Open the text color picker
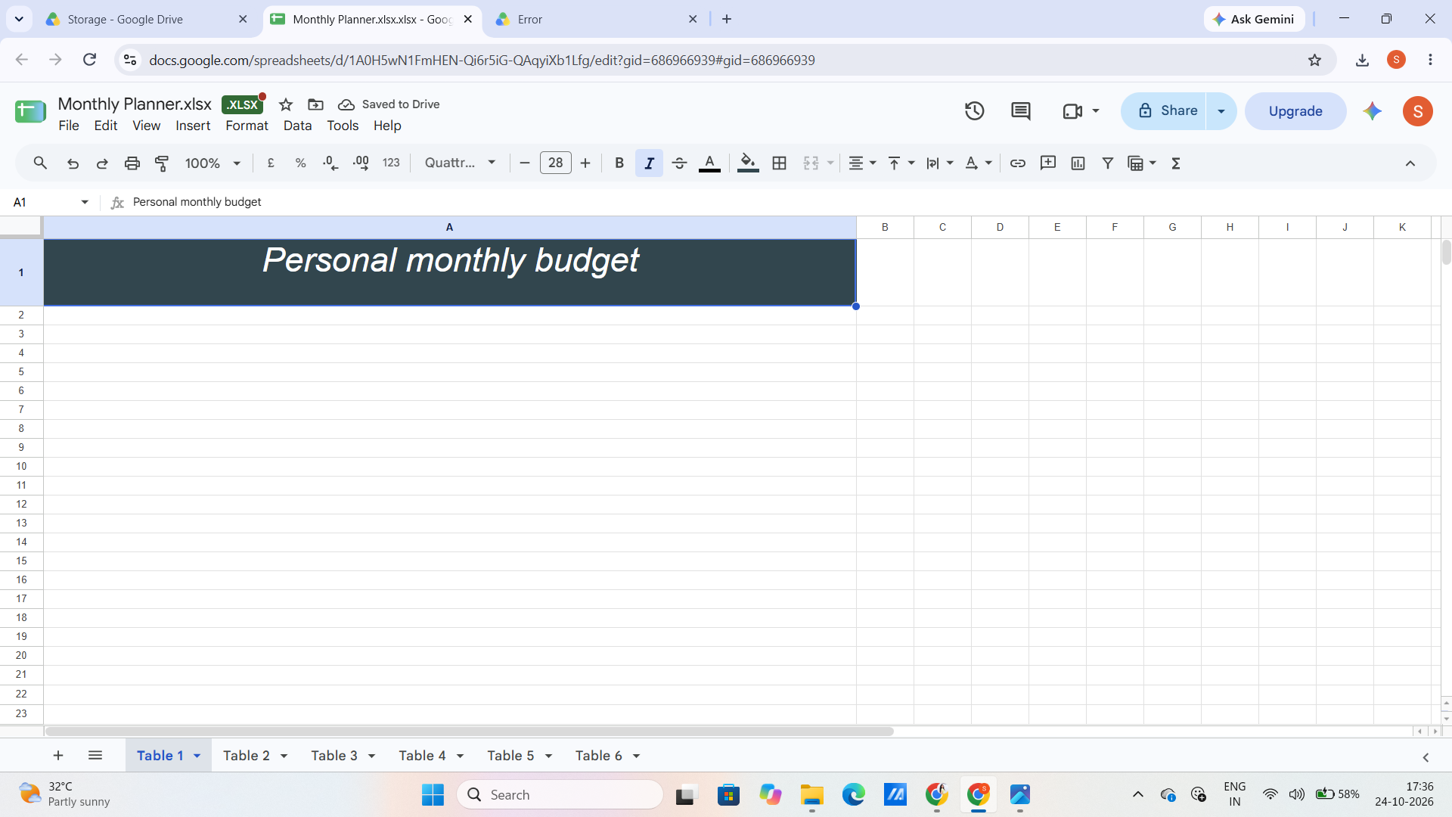 (x=709, y=163)
